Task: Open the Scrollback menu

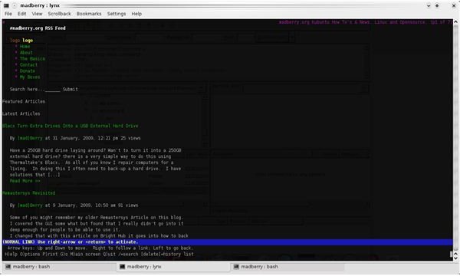Action: click(59, 14)
